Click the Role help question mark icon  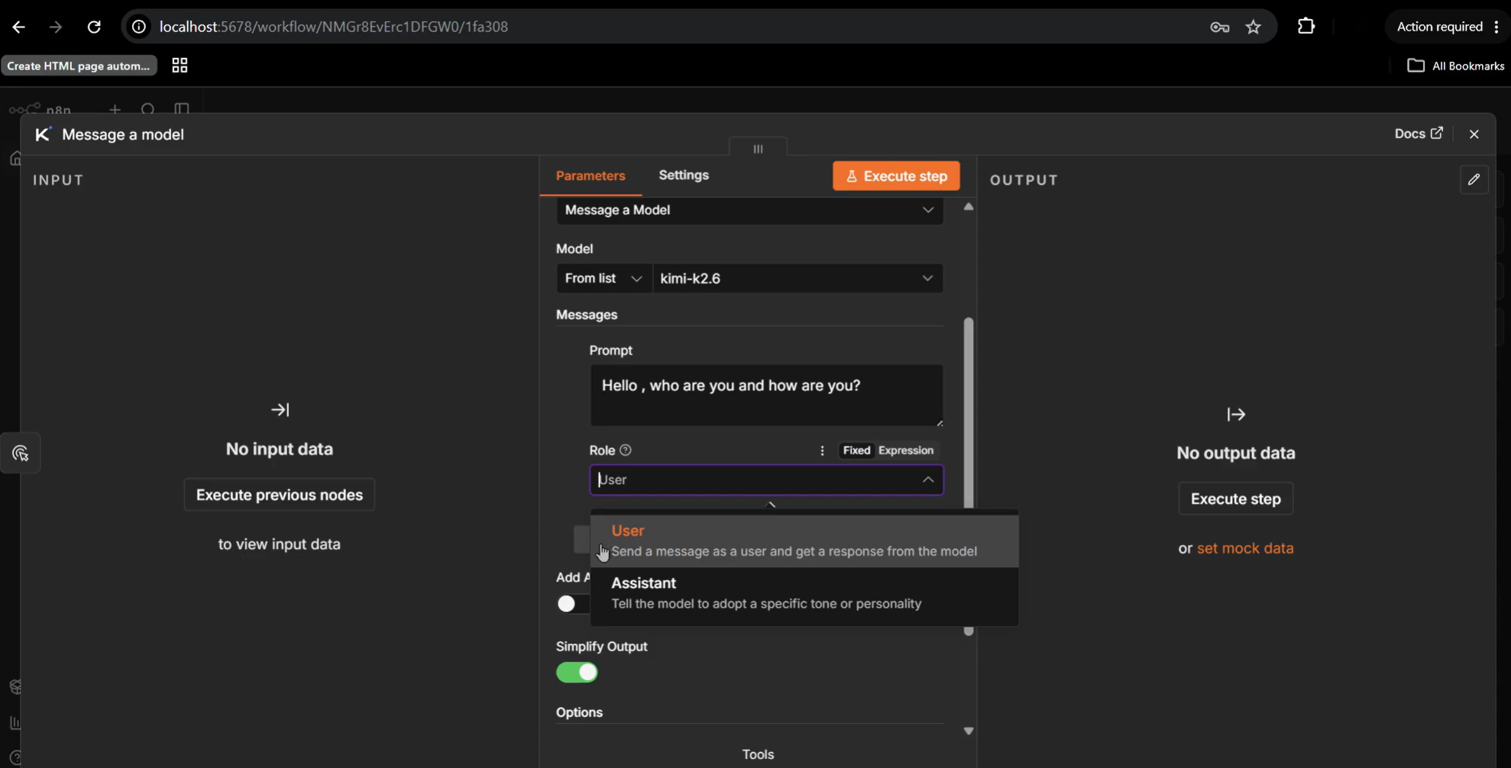pos(626,450)
